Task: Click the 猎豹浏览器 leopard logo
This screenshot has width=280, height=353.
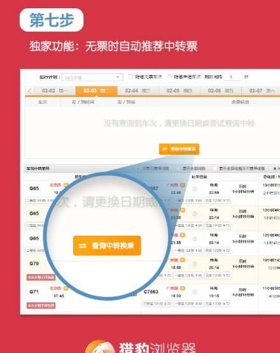Action: click(x=100, y=347)
